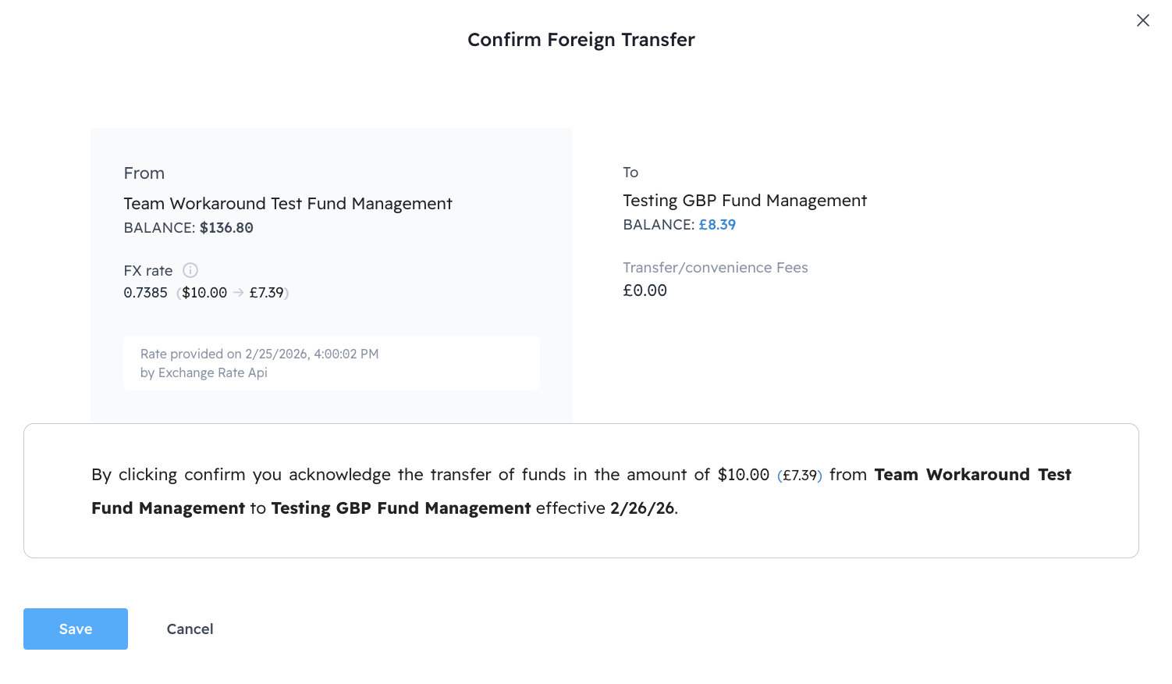Click the effective date 2/26/26 in acknowledgement
The image size is (1172, 684).
coord(642,508)
